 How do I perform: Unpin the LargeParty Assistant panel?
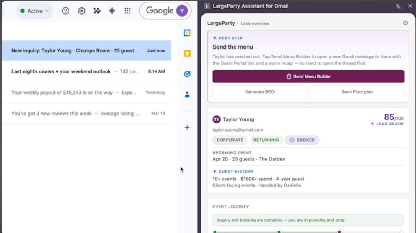398,6
